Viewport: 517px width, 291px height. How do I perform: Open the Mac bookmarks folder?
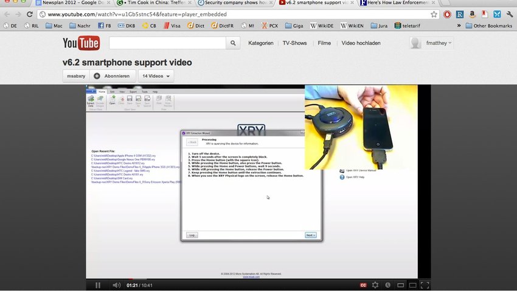tap(54, 26)
